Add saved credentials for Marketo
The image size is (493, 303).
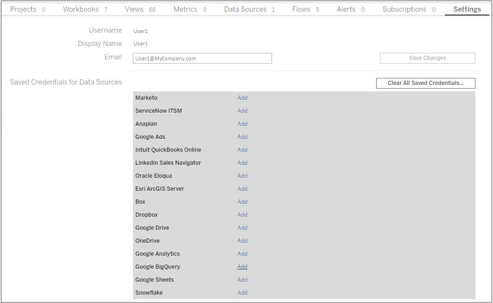click(242, 98)
